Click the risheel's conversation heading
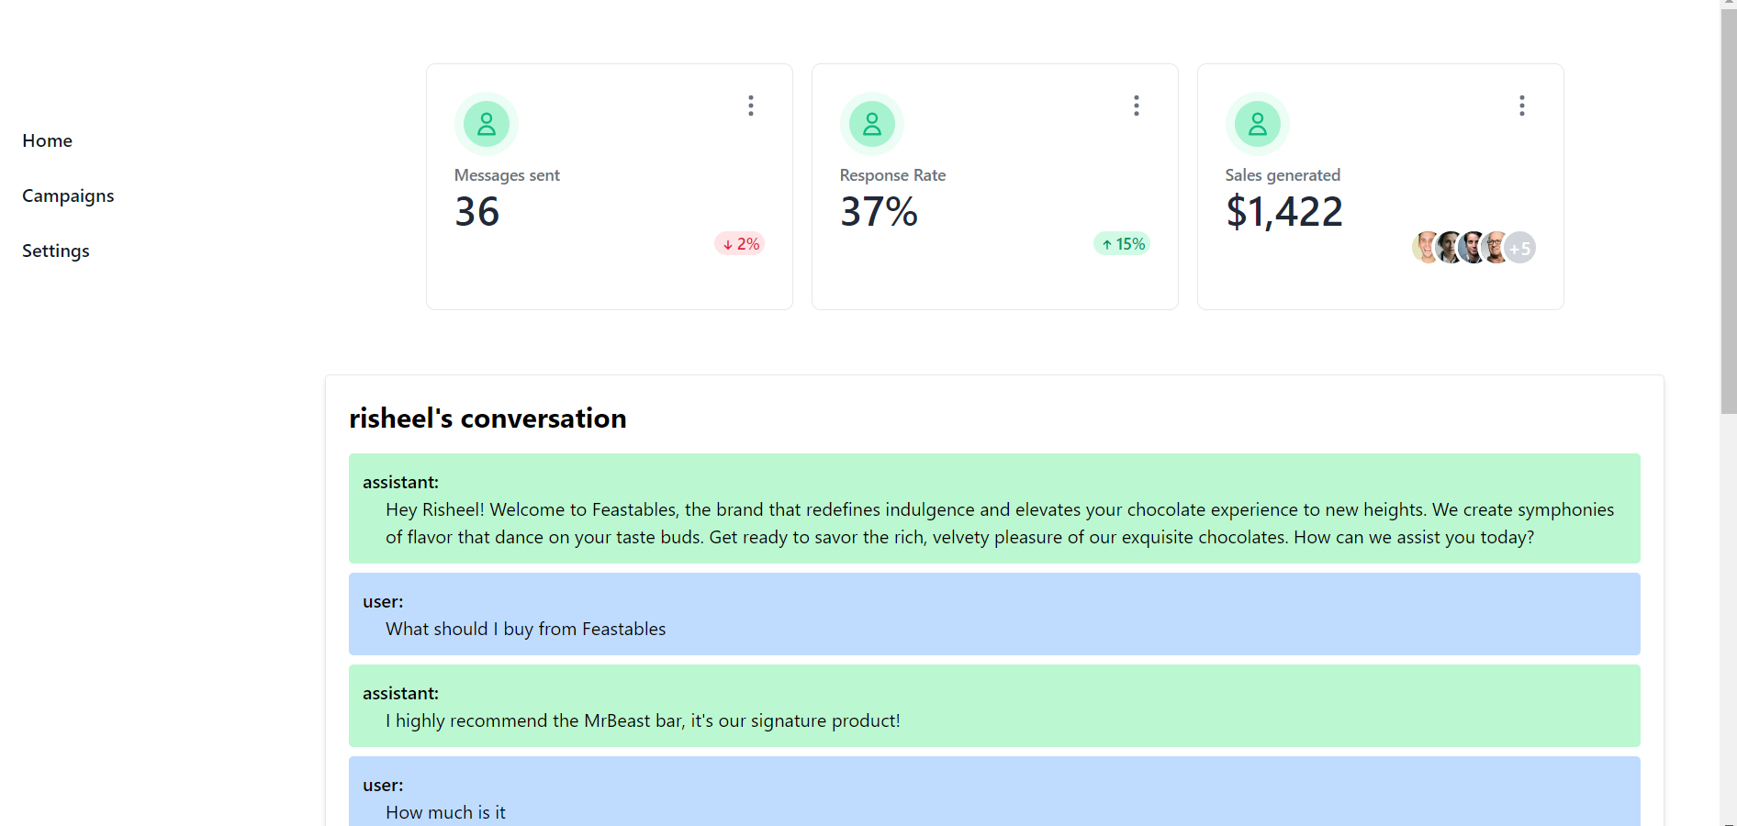1737x826 pixels. point(487,419)
